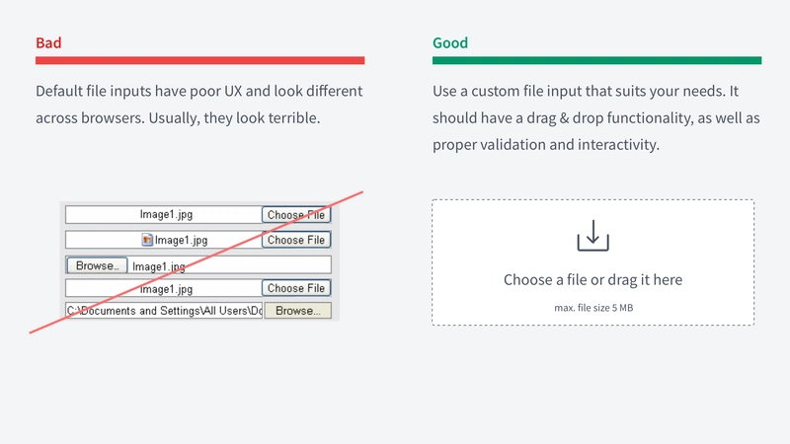Screen dimensions: 790x444
Task: Click the download arrow icon in drop zone
Action: pyautogui.click(x=593, y=235)
